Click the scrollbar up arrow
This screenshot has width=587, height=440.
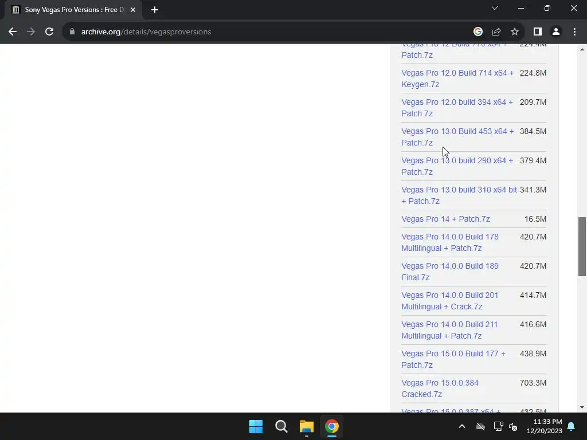tap(582, 49)
